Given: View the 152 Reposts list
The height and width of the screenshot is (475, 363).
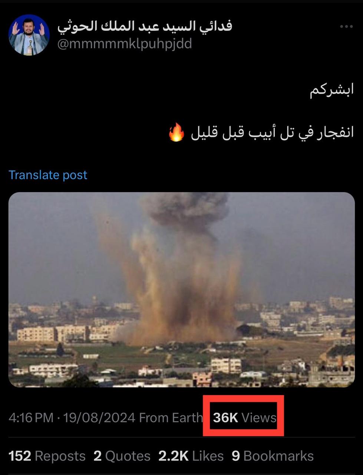Looking at the screenshot, I should click(47, 456).
